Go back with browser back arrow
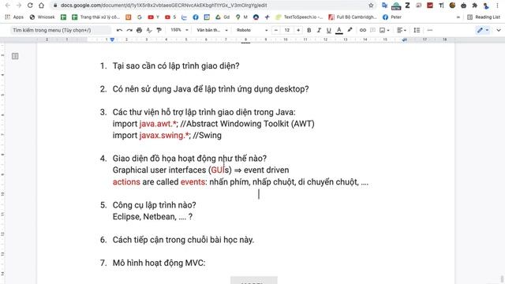The width and height of the screenshot is (505, 284). [x=8, y=6]
